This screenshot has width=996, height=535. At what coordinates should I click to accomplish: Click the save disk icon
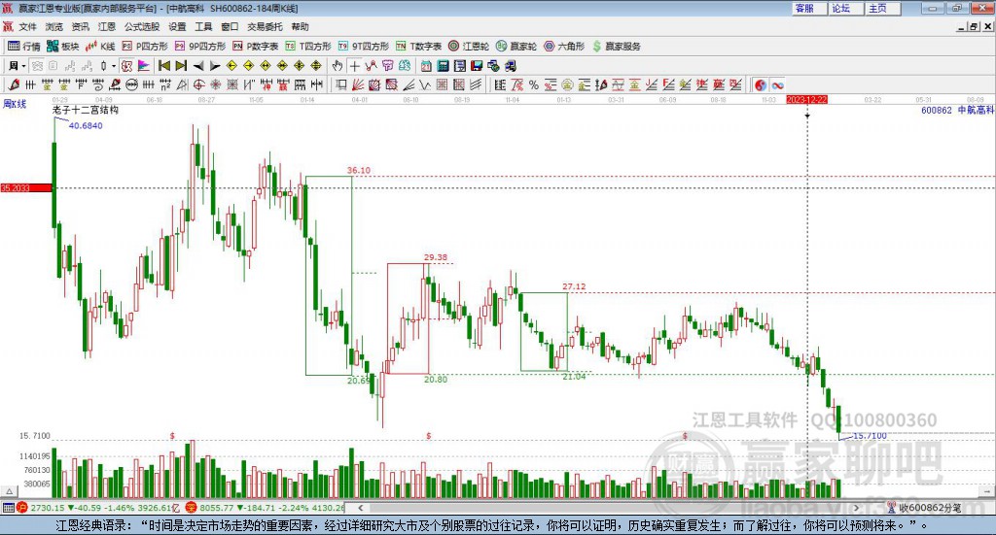(x=477, y=66)
